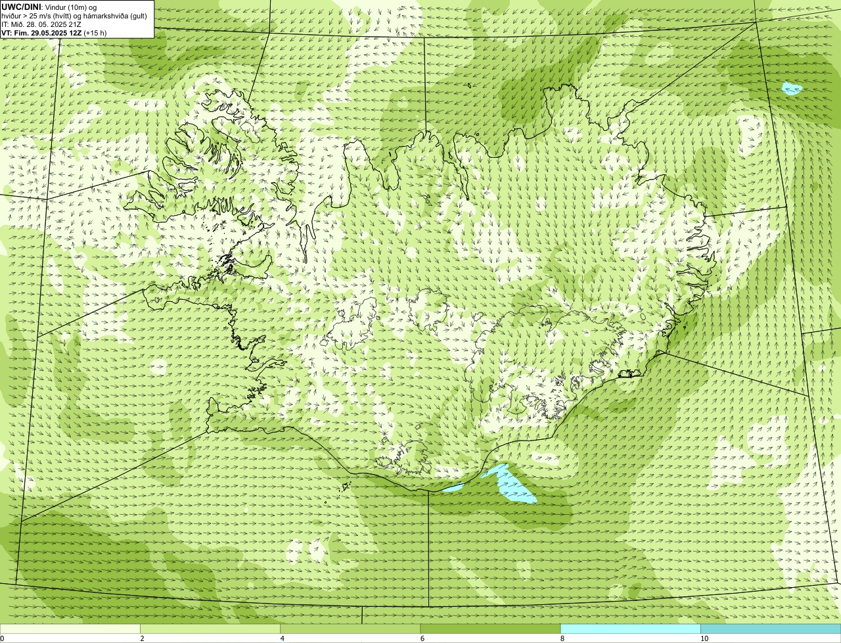The height and width of the screenshot is (643, 841).
Task: Click the 8–10 light cyan legend segment
Action: point(631,629)
